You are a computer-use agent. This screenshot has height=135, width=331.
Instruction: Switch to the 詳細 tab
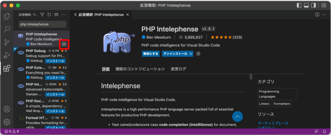tap(106, 69)
